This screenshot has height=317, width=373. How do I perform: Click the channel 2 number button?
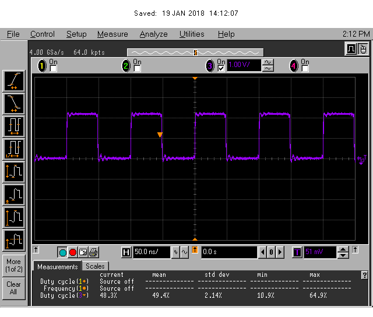click(x=126, y=66)
